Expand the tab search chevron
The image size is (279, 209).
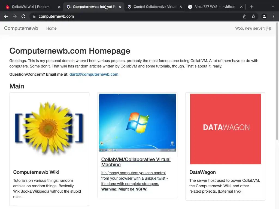[x=273, y=7]
